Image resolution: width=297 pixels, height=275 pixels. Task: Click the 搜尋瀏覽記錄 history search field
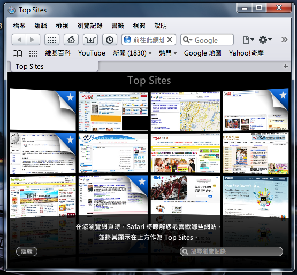click(x=231, y=252)
